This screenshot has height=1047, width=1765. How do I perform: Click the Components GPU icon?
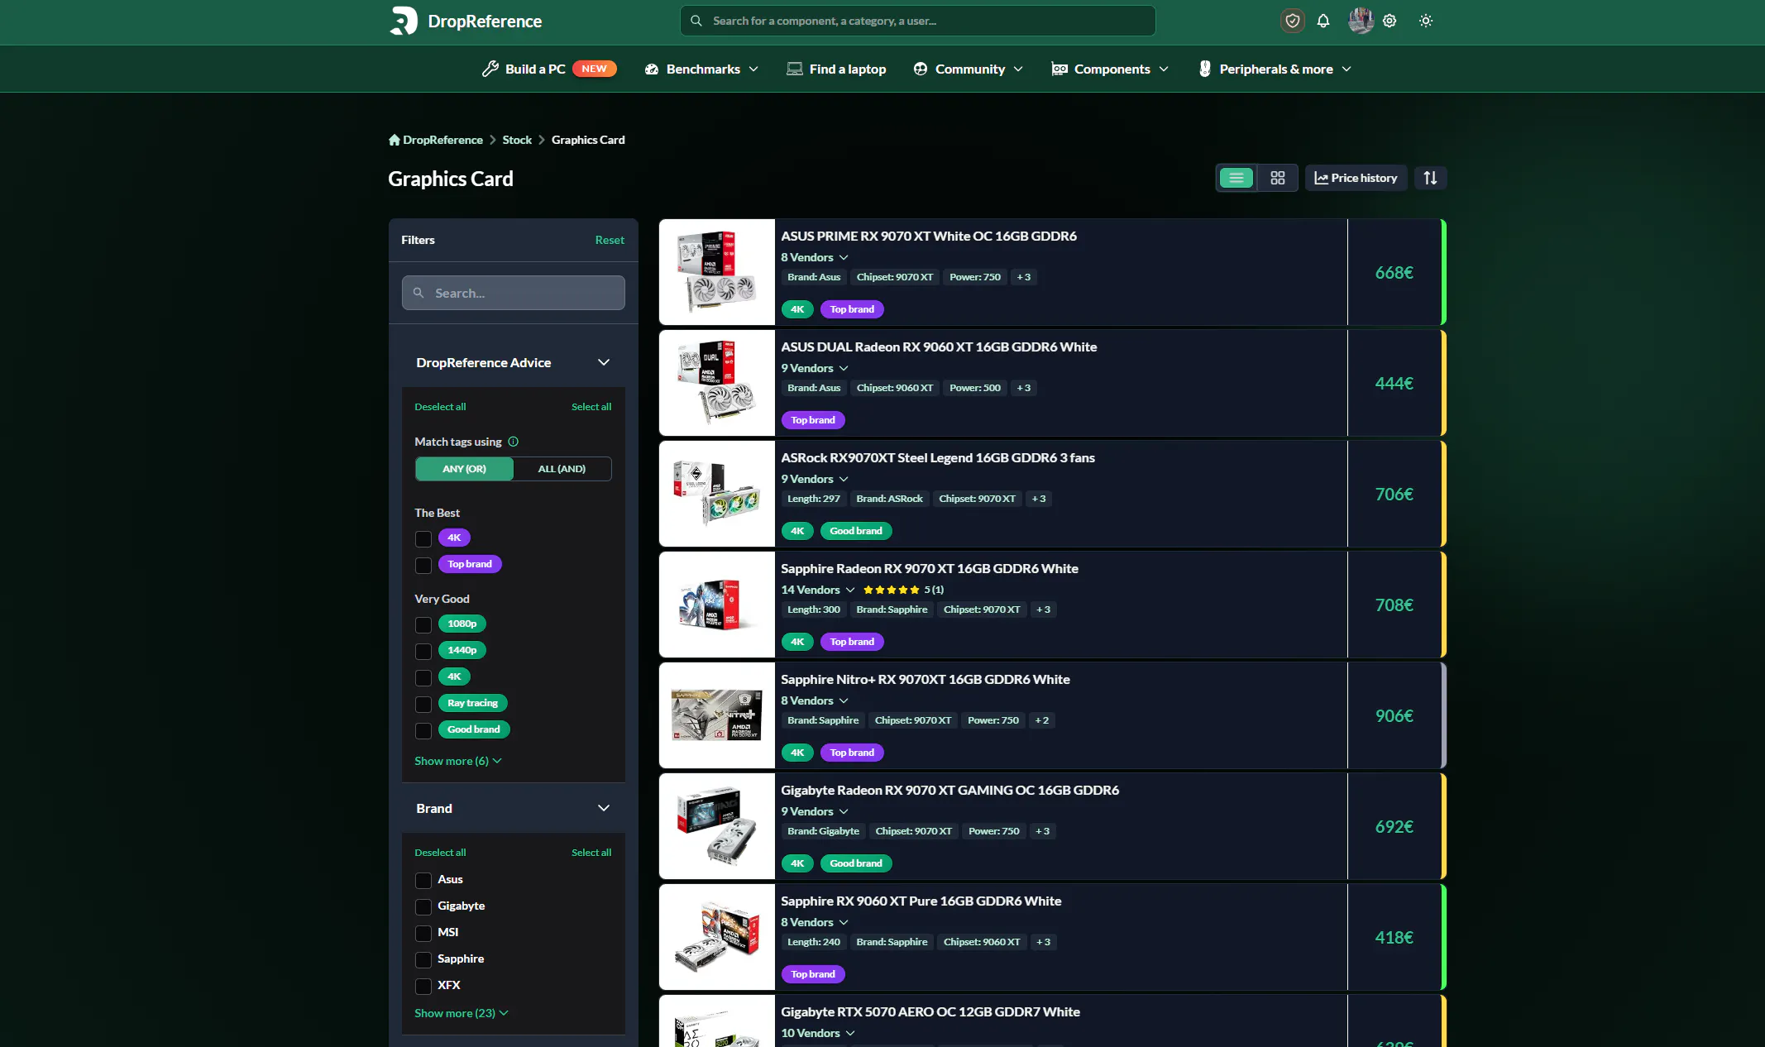click(1059, 69)
